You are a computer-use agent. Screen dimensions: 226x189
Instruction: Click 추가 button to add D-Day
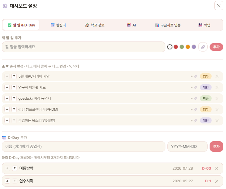(216, 147)
